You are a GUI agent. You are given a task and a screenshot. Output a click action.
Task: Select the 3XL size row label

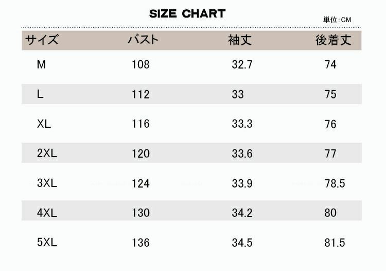(x=47, y=183)
